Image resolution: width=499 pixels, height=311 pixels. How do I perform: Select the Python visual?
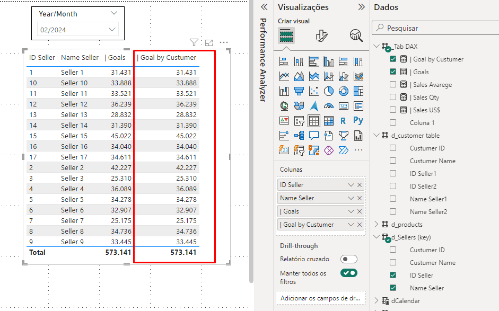click(358, 121)
